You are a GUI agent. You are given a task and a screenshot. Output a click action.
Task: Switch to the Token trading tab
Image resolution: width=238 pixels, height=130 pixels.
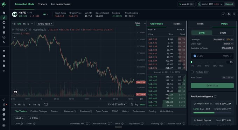pos(200,24)
